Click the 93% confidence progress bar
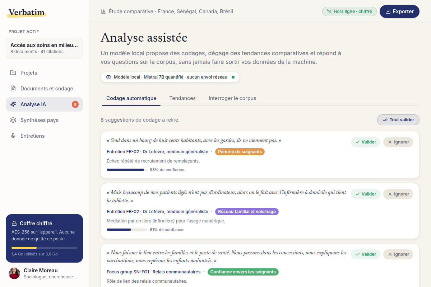 click(127, 170)
